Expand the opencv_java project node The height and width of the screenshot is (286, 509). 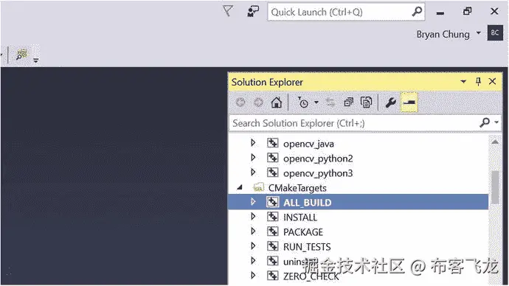tap(253, 143)
